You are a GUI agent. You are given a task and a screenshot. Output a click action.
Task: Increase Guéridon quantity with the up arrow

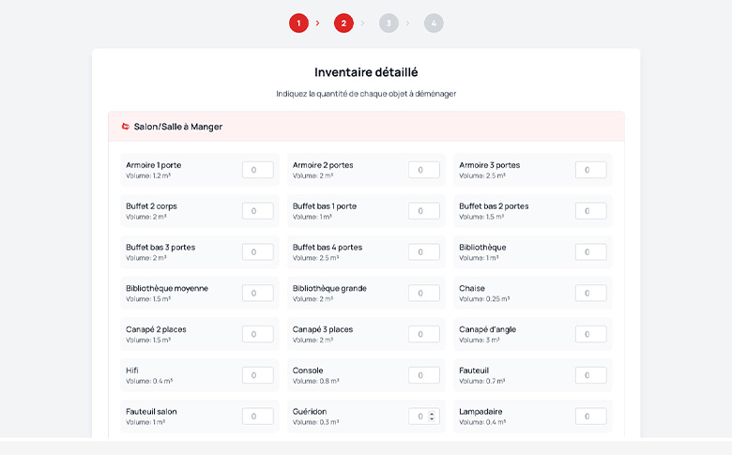coord(432,413)
